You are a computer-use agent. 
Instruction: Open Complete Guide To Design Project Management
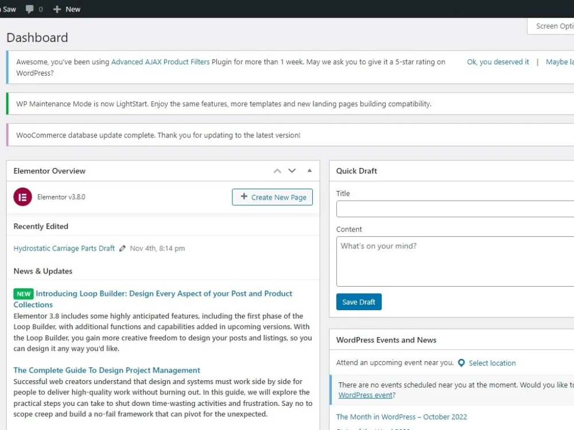107,370
